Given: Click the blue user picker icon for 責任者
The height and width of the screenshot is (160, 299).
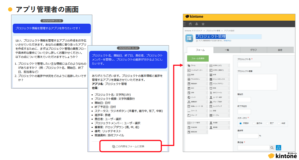Looking at the screenshot, I should click(278, 147).
